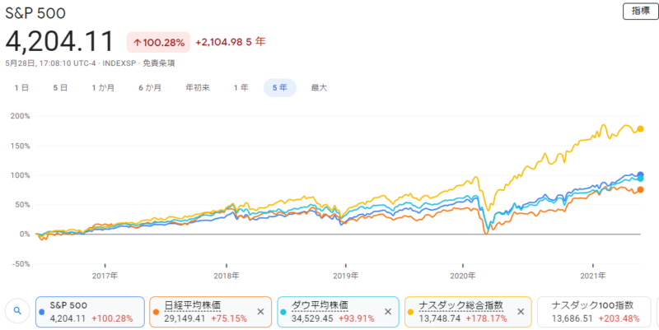Image resolution: width=659 pixels, height=330 pixels.
Task: Open the 免責条項 disclaimer link
Action: tap(159, 63)
